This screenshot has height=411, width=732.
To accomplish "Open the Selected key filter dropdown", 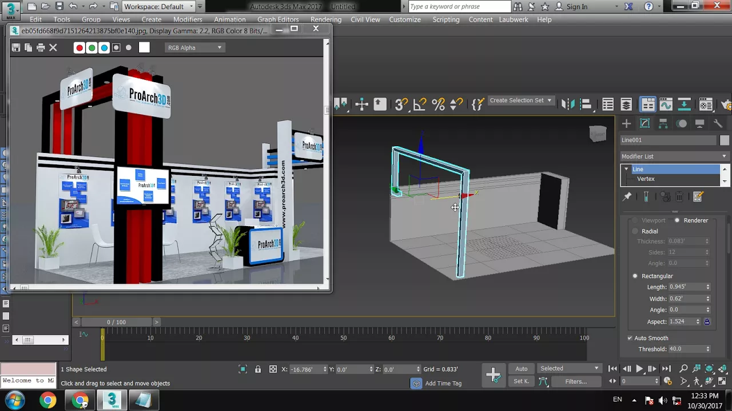I will [570, 369].
